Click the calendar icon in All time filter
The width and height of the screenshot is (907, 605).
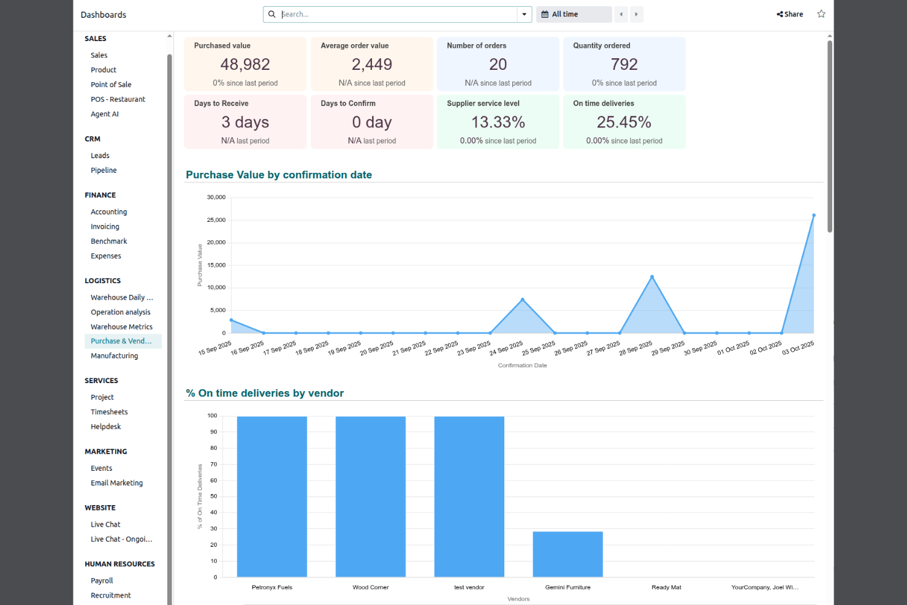click(x=545, y=14)
